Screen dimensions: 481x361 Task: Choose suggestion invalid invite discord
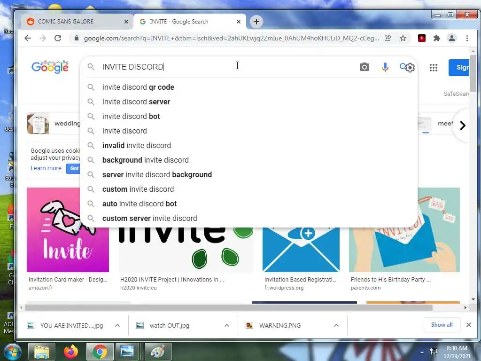click(x=248, y=146)
